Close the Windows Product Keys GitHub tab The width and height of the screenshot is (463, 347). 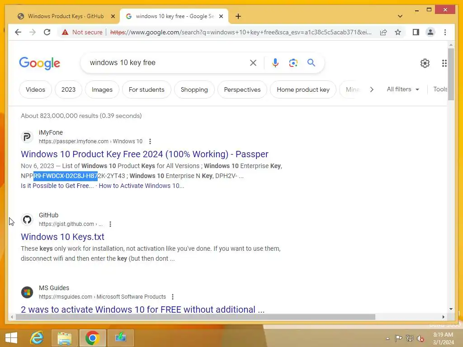click(x=113, y=16)
